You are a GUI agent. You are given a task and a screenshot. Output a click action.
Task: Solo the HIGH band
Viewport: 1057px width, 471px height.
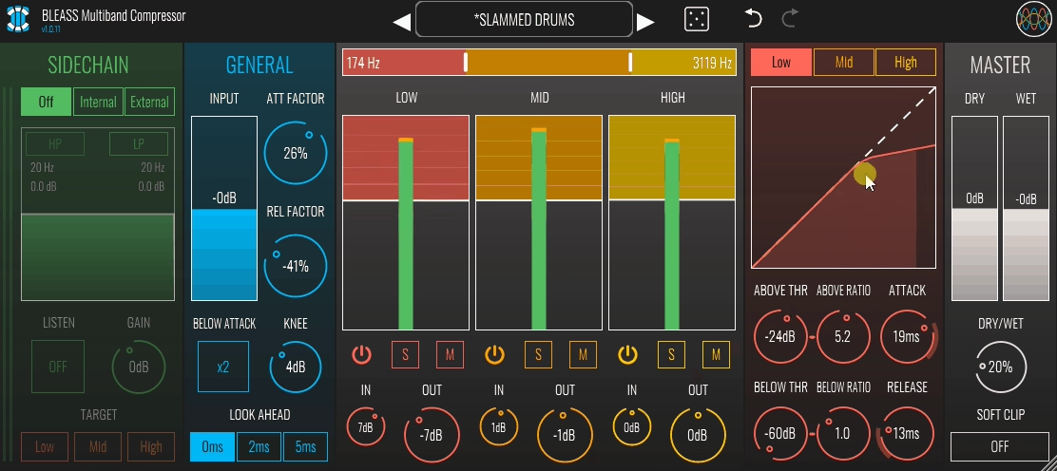(671, 354)
